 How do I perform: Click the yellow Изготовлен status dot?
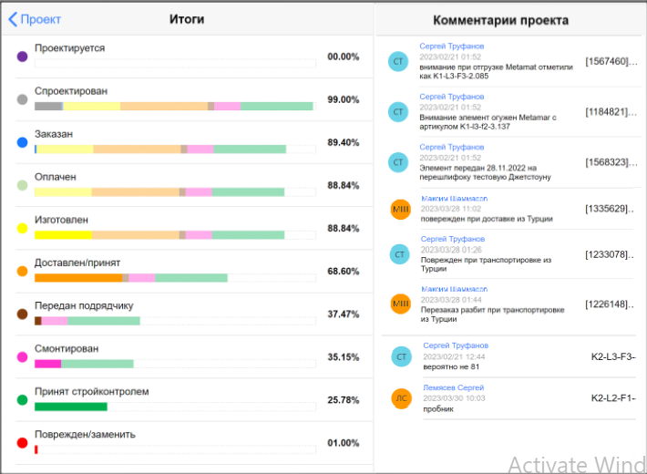pyautogui.click(x=22, y=228)
